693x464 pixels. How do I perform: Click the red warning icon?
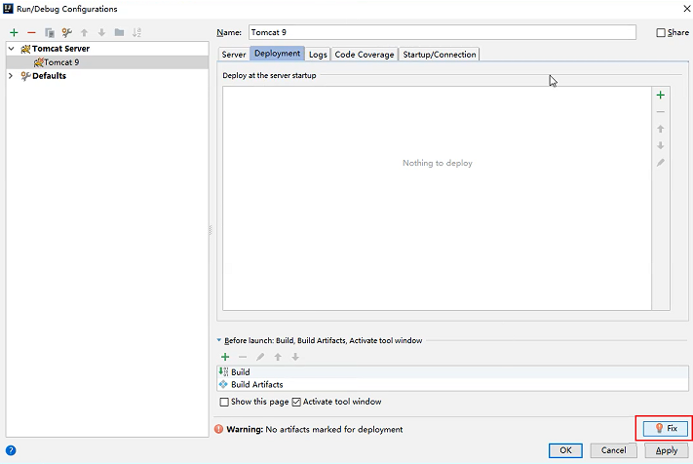pos(218,429)
